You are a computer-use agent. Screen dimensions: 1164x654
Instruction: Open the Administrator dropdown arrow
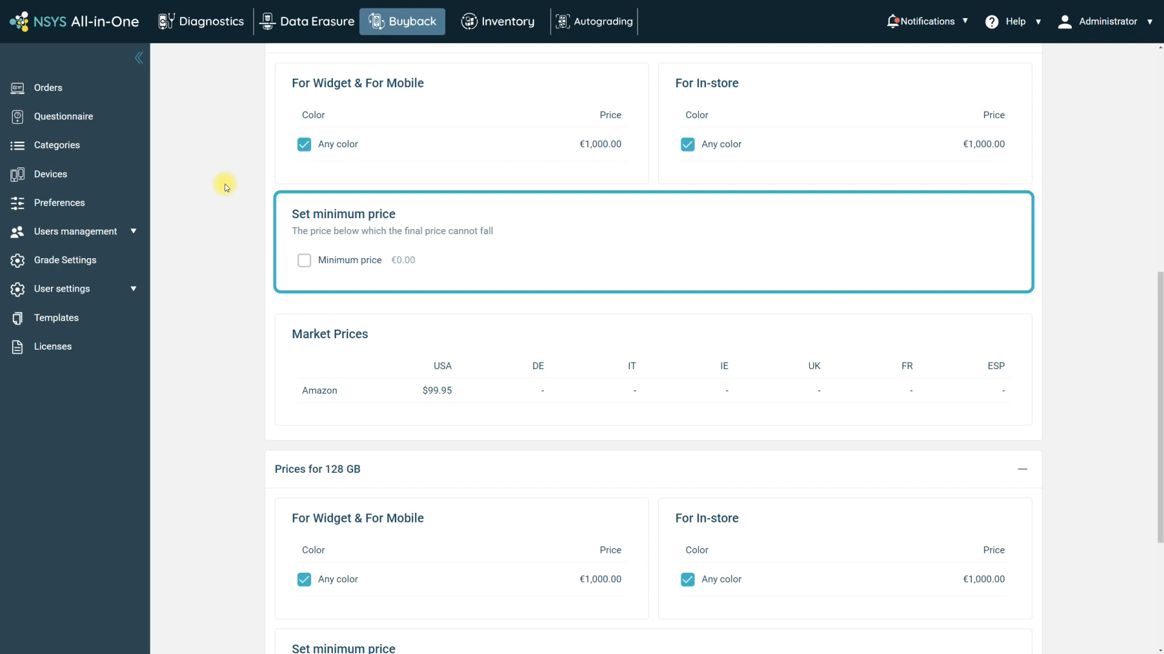[x=1149, y=21]
